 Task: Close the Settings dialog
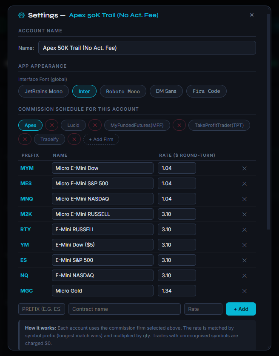tap(252, 15)
